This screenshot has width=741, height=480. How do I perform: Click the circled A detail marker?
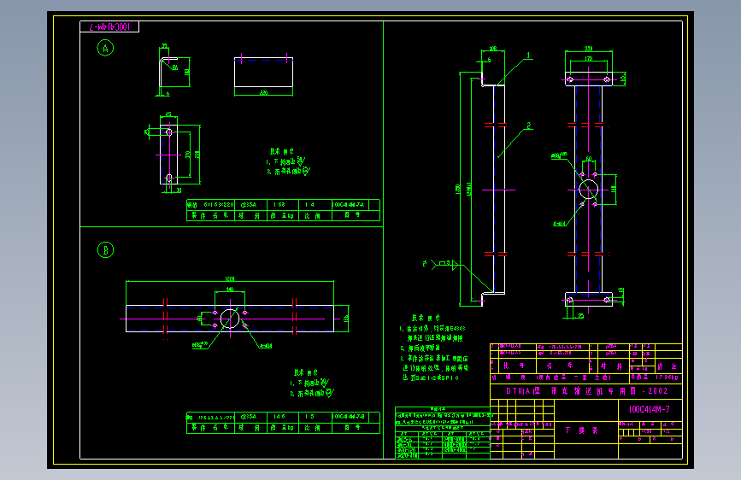click(105, 48)
